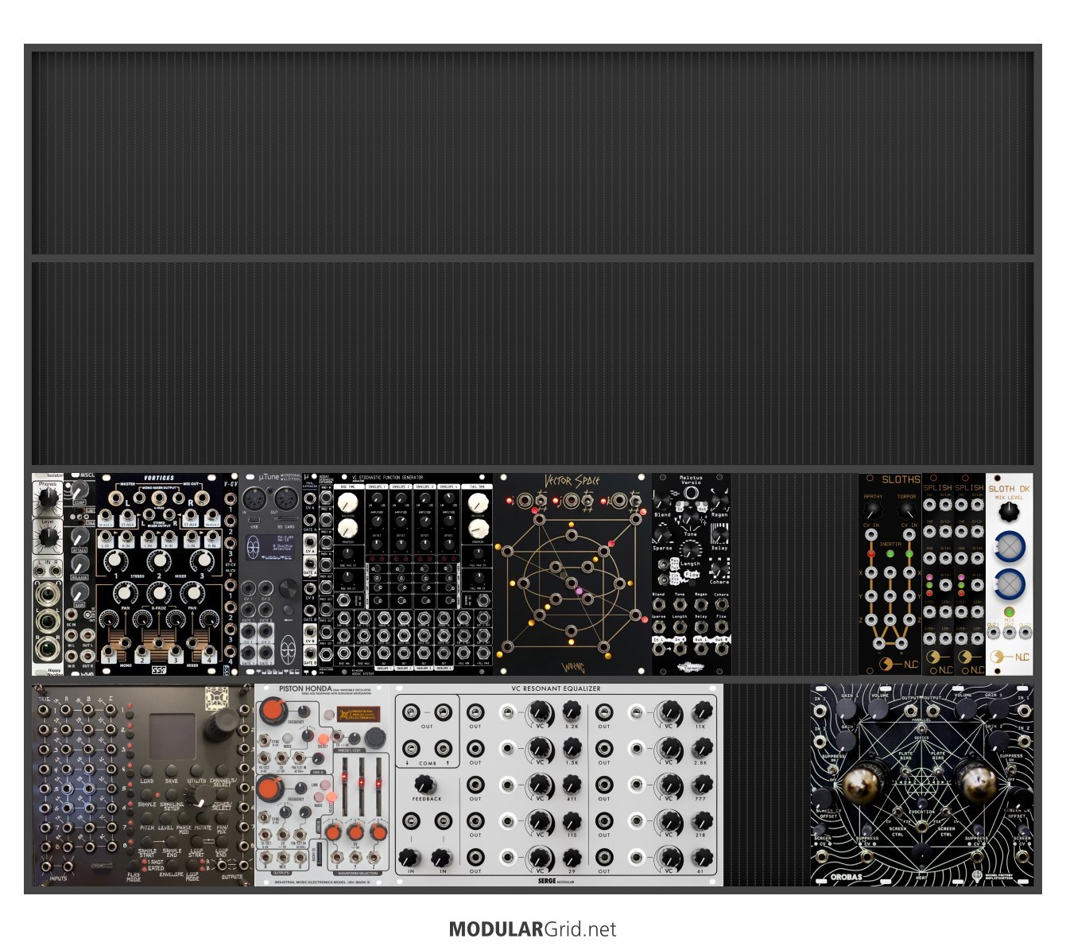1066x946 pixels.
Task: Select the µTune microtonal multitool module
Action: 270,574
